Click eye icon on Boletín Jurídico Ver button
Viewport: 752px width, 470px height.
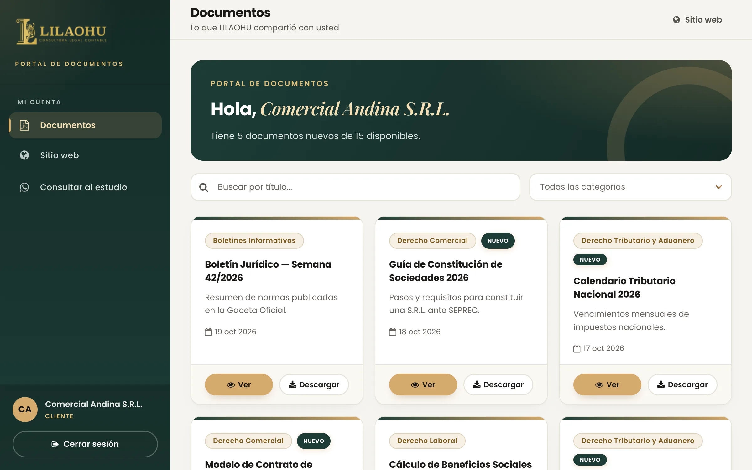coord(231,385)
